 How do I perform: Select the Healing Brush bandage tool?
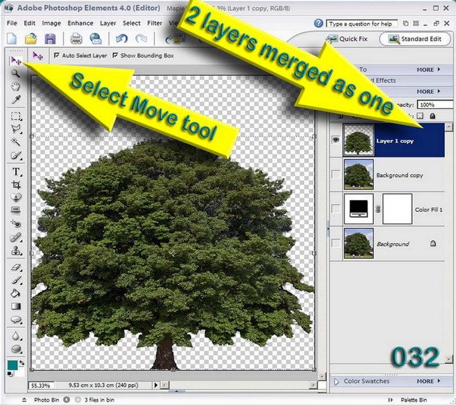coord(16,237)
